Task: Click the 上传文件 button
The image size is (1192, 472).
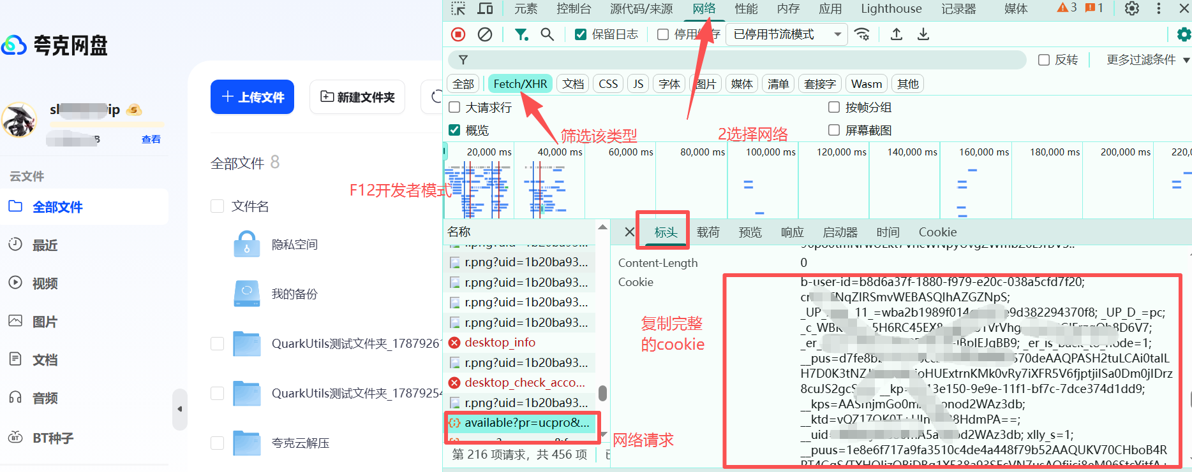Action: pyautogui.click(x=252, y=97)
